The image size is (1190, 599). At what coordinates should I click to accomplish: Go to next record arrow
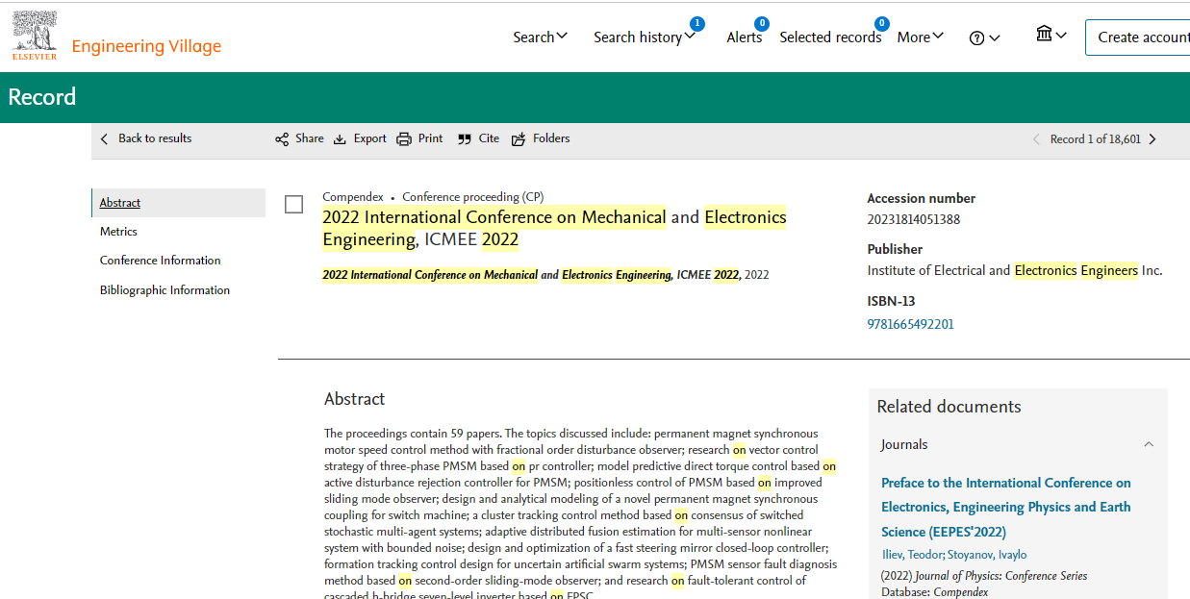[1152, 139]
